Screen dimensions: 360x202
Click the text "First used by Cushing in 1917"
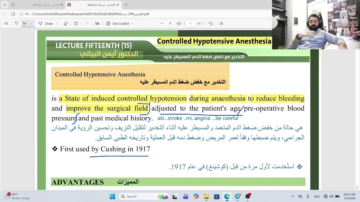(x=105, y=149)
